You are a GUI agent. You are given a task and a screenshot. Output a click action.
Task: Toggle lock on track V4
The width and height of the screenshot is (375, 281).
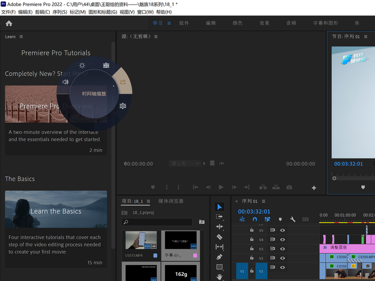coord(252,239)
